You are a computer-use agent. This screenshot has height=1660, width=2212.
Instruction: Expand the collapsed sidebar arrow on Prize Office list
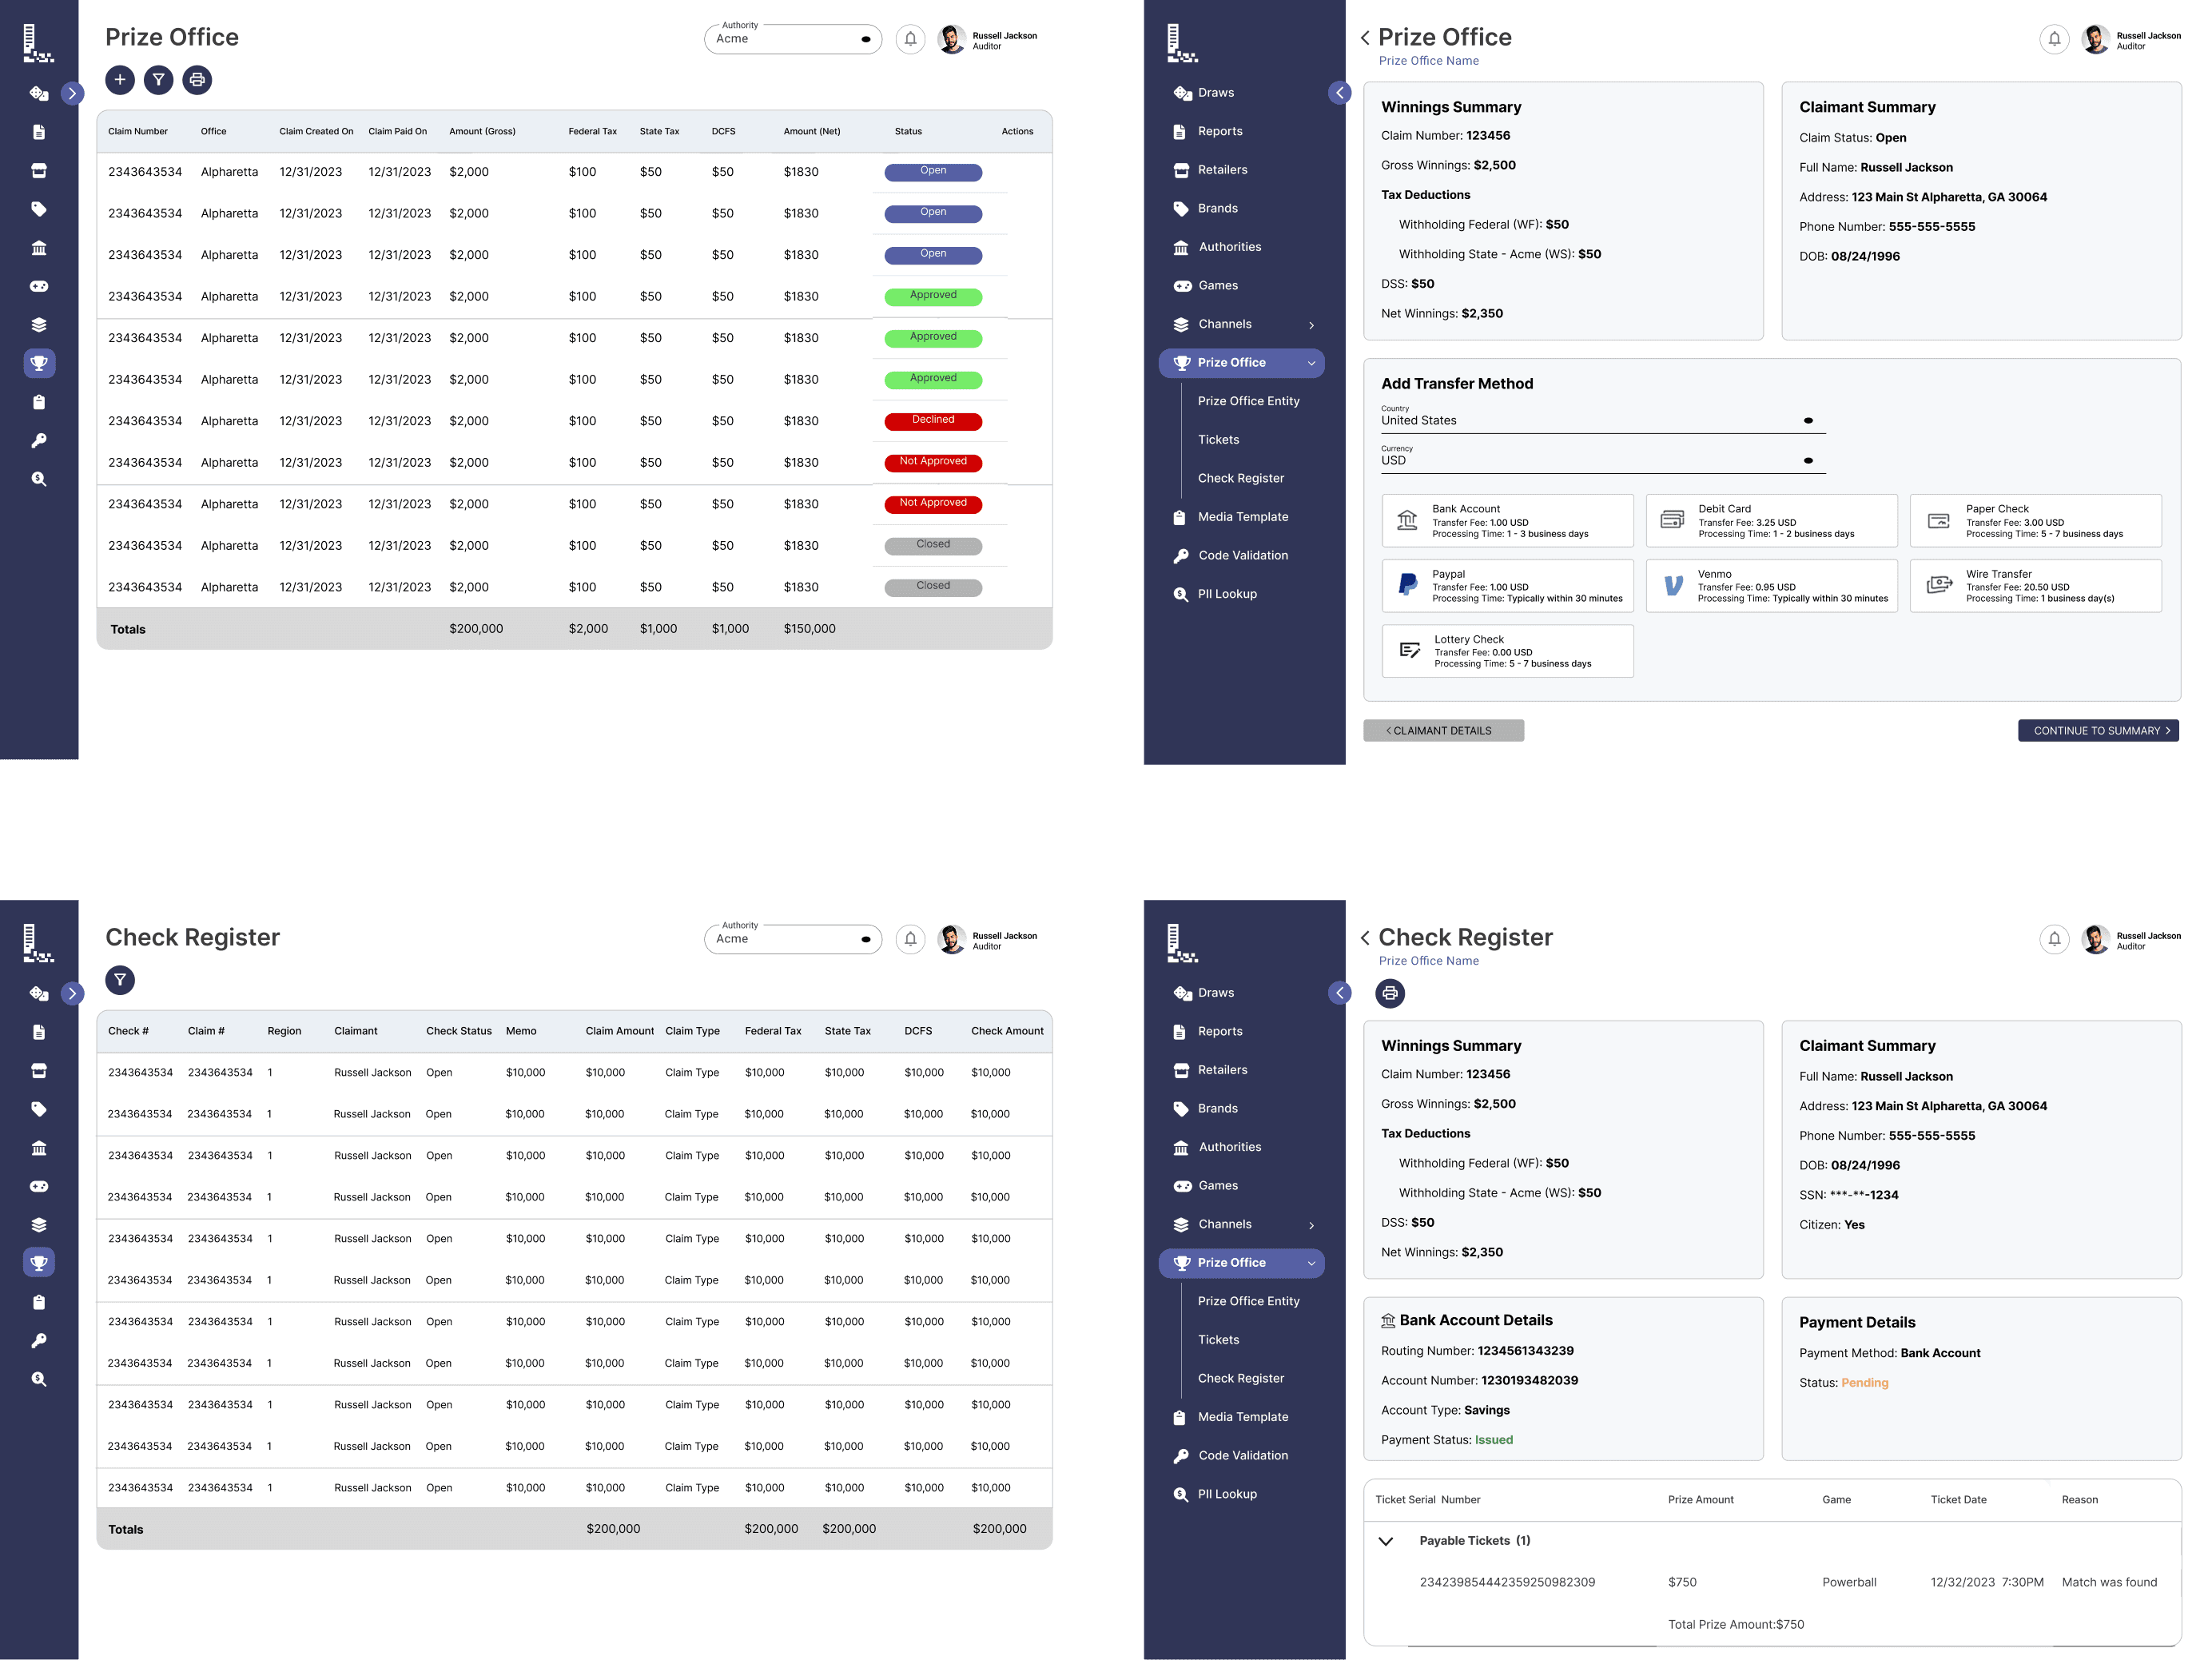click(x=72, y=93)
